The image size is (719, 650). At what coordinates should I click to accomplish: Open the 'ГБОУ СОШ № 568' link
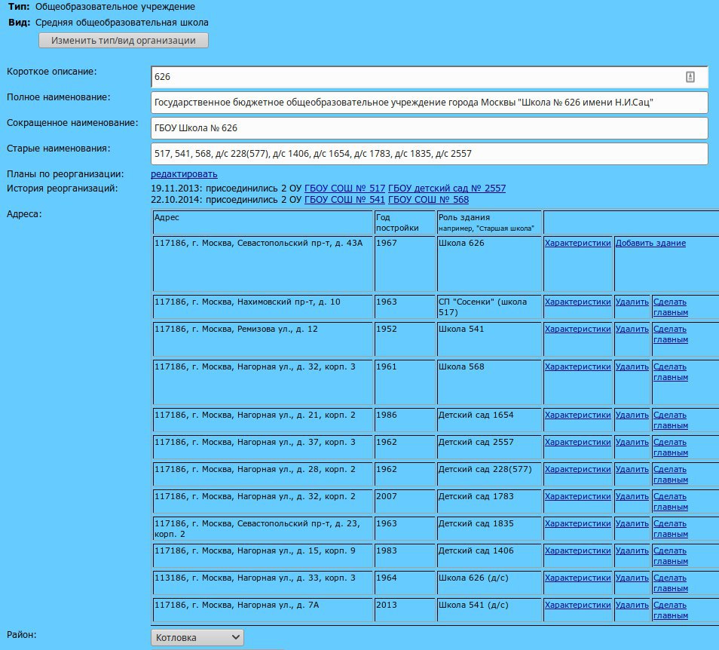pos(429,200)
